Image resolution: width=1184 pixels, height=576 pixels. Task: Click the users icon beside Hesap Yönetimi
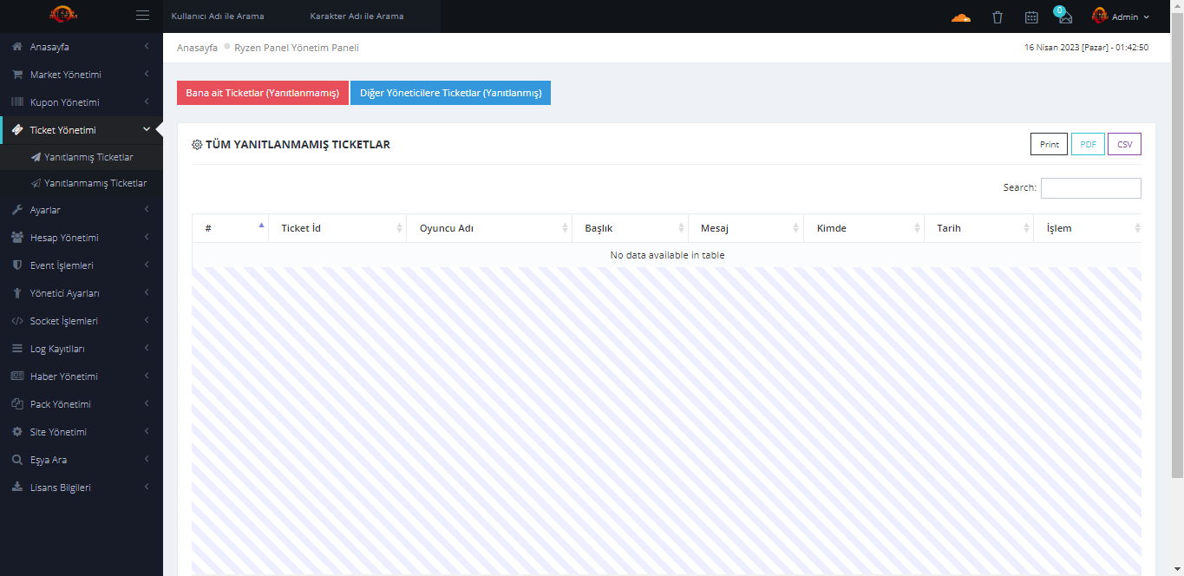click(17, 237)
